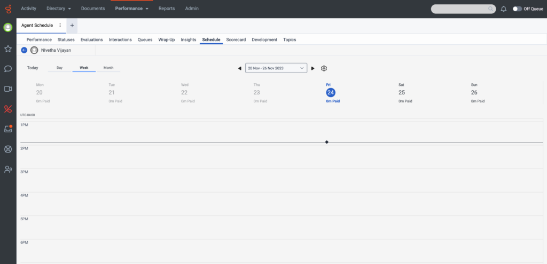Switch to the Topics tab
547x264 pixels.
coord(290,39)
